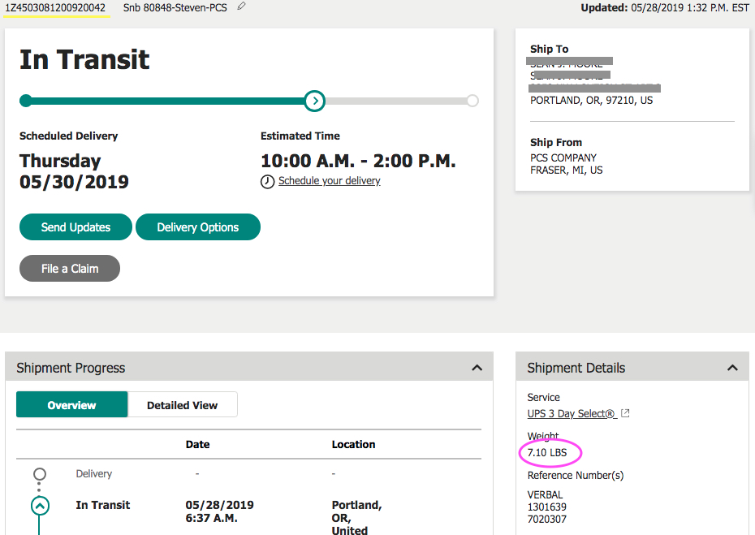Click the empty Delivery circle marker
Screen dimensions: 755x535
tap(40, 474)
